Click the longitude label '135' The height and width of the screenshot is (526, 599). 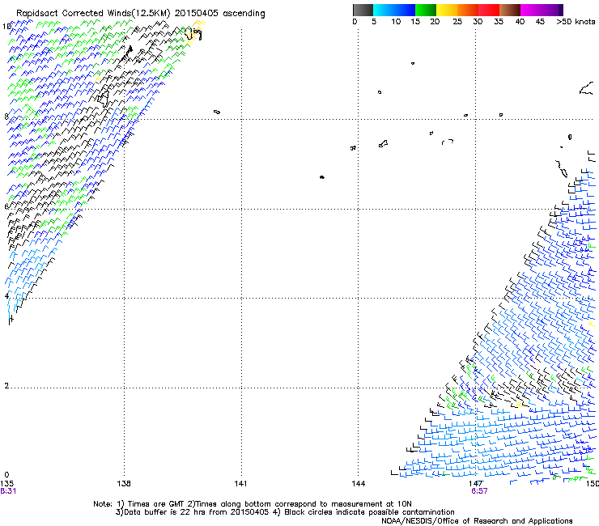coord(6,484)
